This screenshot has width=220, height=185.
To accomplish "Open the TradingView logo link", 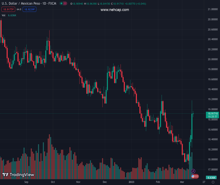I will coord(18,175).
